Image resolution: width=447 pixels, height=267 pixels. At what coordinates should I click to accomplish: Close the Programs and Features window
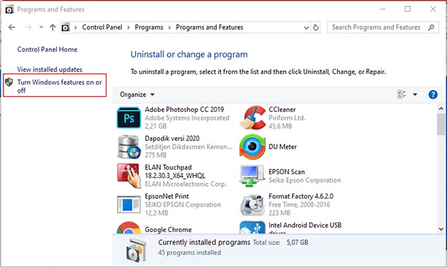point(433,9)
